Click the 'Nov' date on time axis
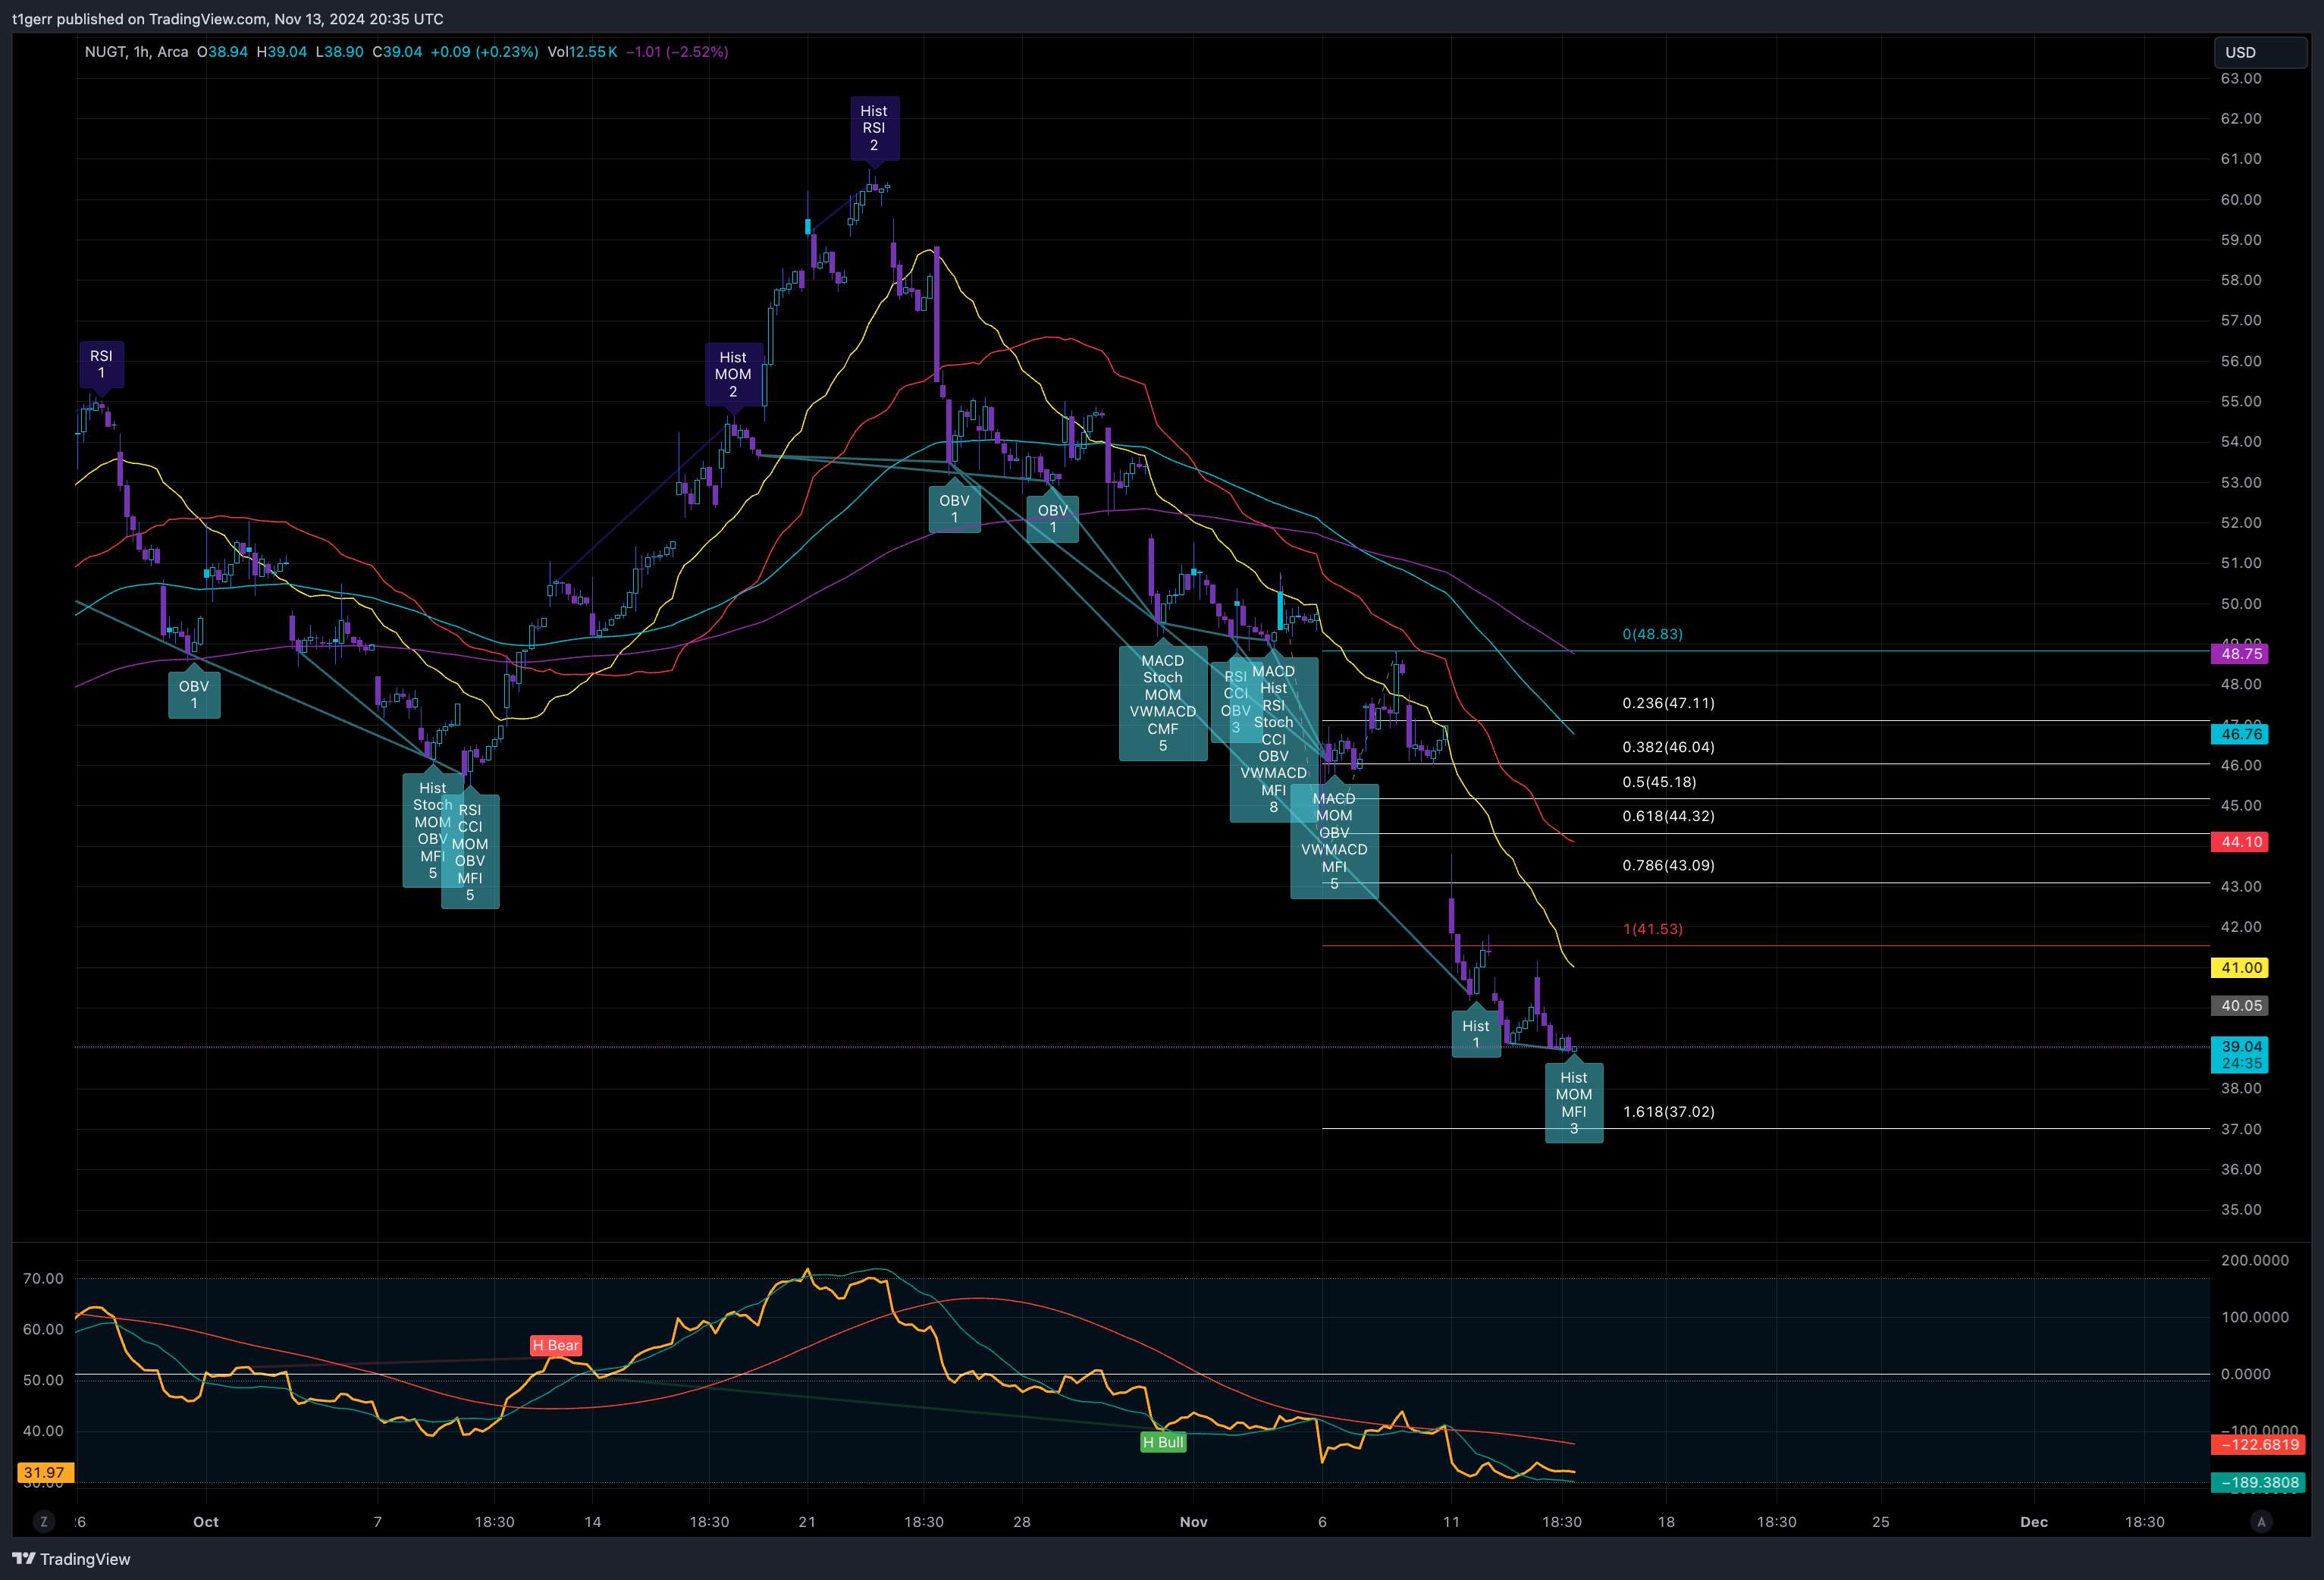This screenshot has height=1580, width=2324. 1194,1522
